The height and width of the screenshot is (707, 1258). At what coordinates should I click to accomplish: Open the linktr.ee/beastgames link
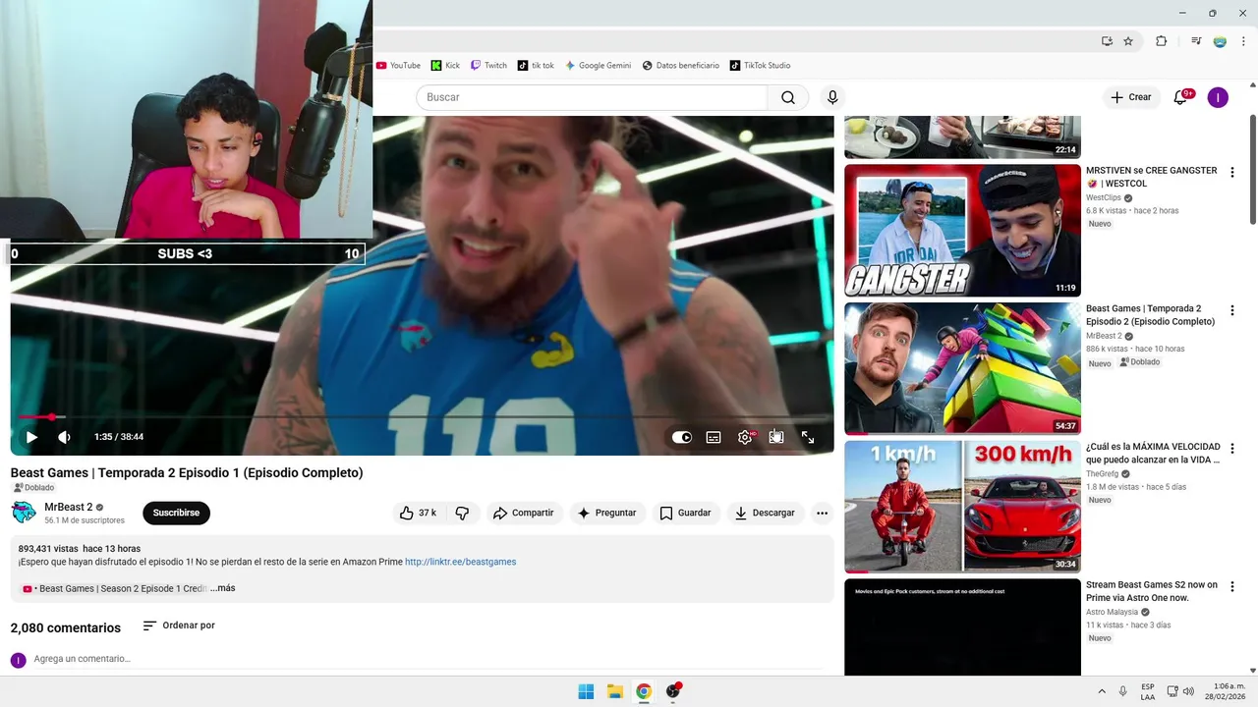[460, 562]
